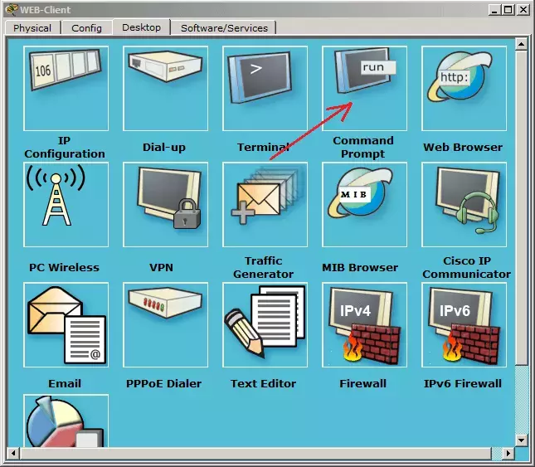This screenshot has height=467, width=535.
Task: Launch the Dial-up application
Action: tap(166, 89)
